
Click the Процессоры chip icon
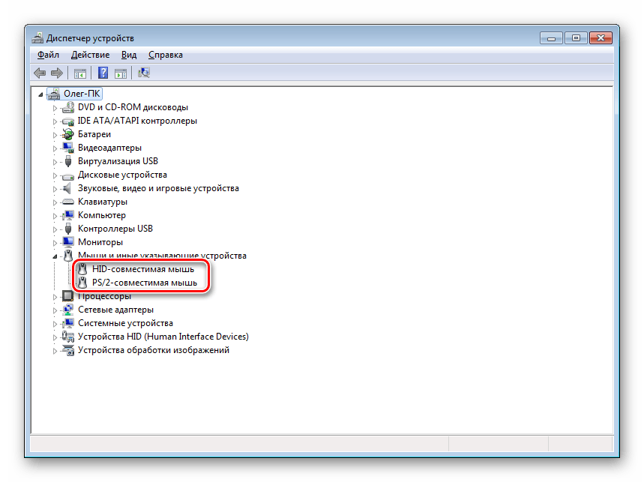click(x=67, y=295)
